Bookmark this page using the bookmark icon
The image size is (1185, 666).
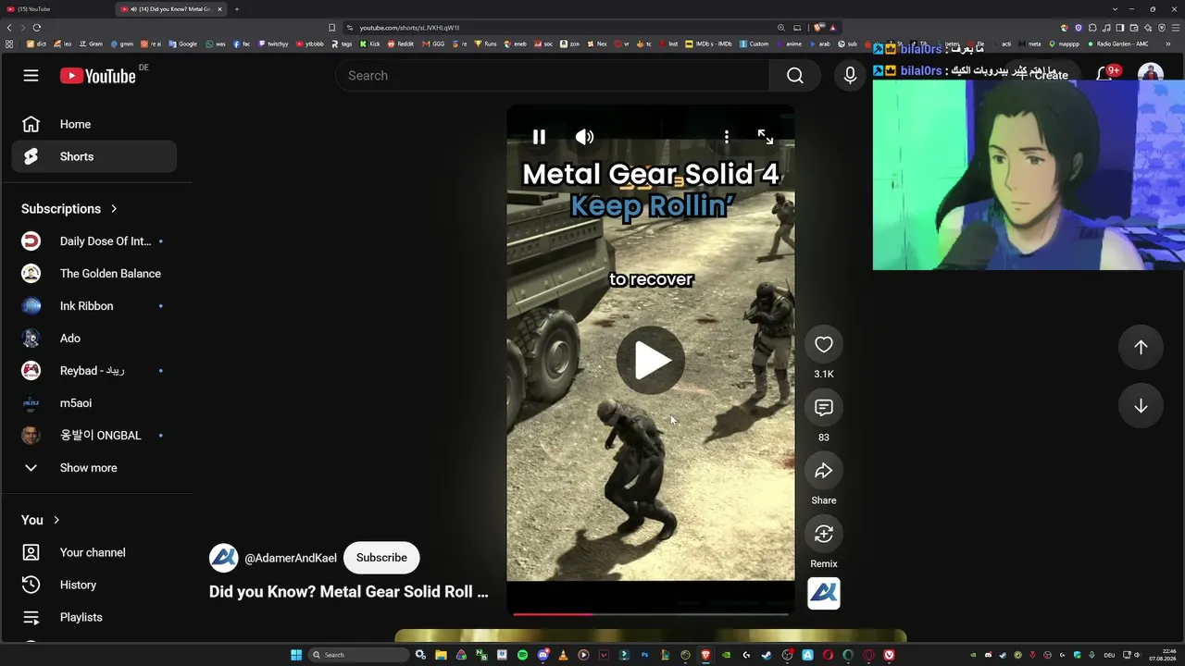click(332, 28)
